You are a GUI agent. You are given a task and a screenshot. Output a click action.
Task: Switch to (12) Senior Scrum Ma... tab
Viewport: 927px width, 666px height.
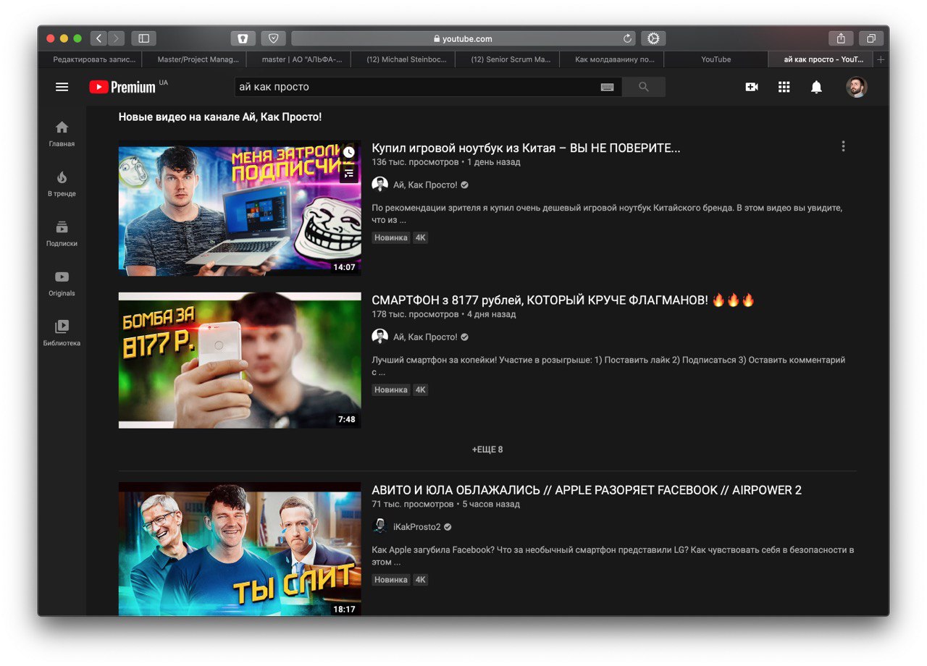tap(507, 59)
